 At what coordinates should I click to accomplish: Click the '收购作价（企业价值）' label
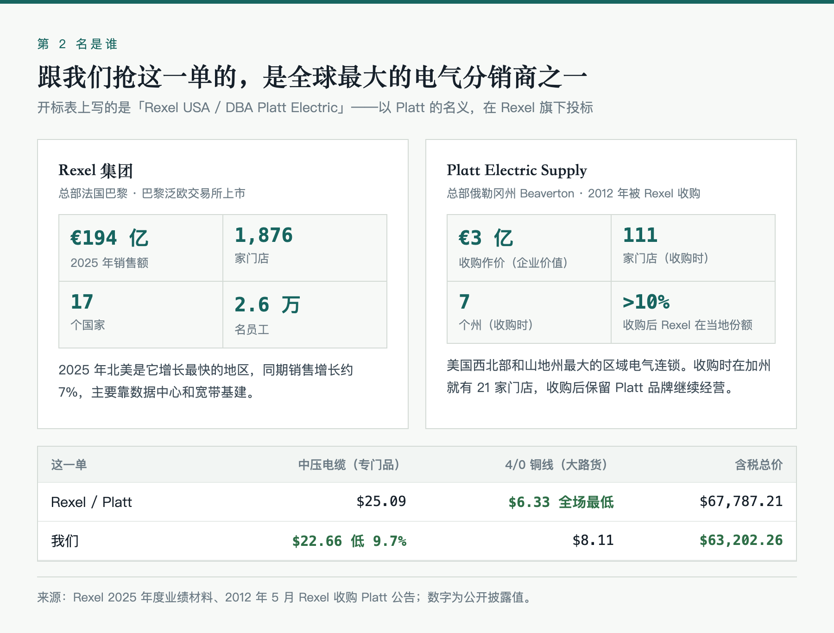click(513, 263)
